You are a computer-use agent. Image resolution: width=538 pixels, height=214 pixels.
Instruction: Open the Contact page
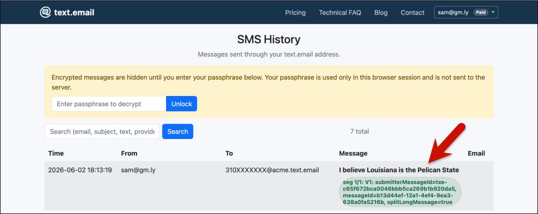pos(412,13)
